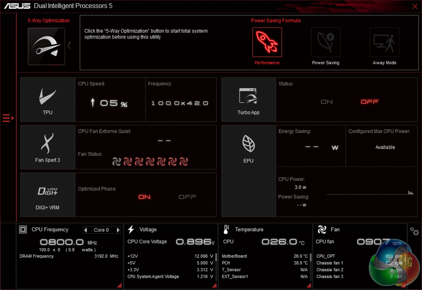
Task: Collapse the info panel with left chevron
Action: pyautogui.click(x=69, y=45)
